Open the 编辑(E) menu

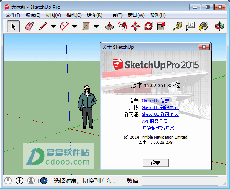click(x=33, y=15)
